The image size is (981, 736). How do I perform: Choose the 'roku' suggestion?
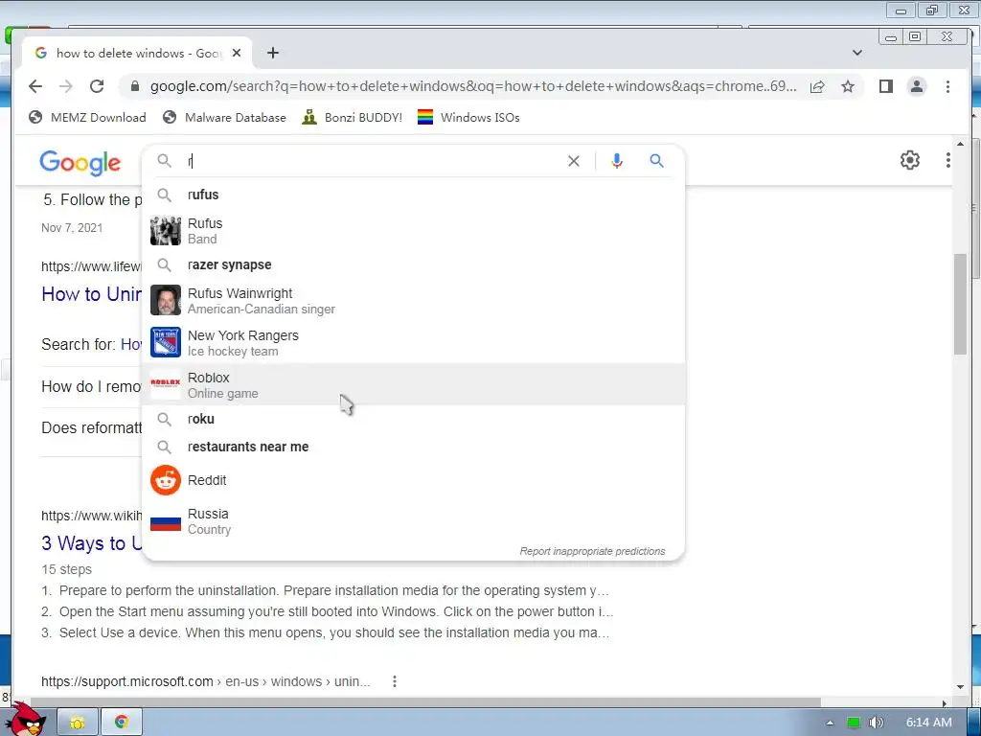coord(414,419)
